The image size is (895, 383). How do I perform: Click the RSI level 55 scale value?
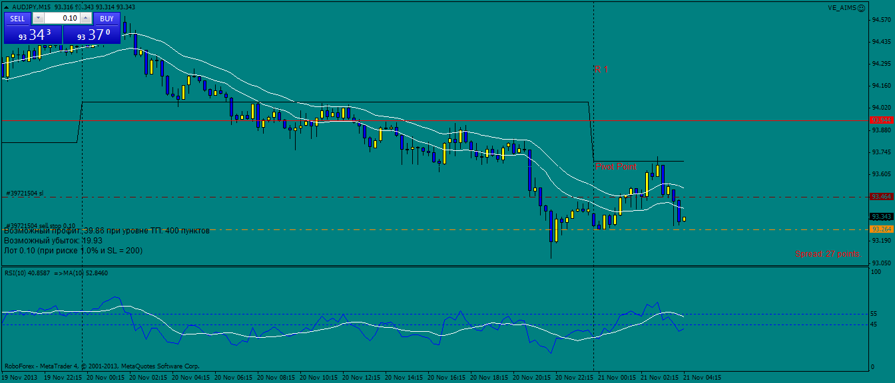click(875, 314)
